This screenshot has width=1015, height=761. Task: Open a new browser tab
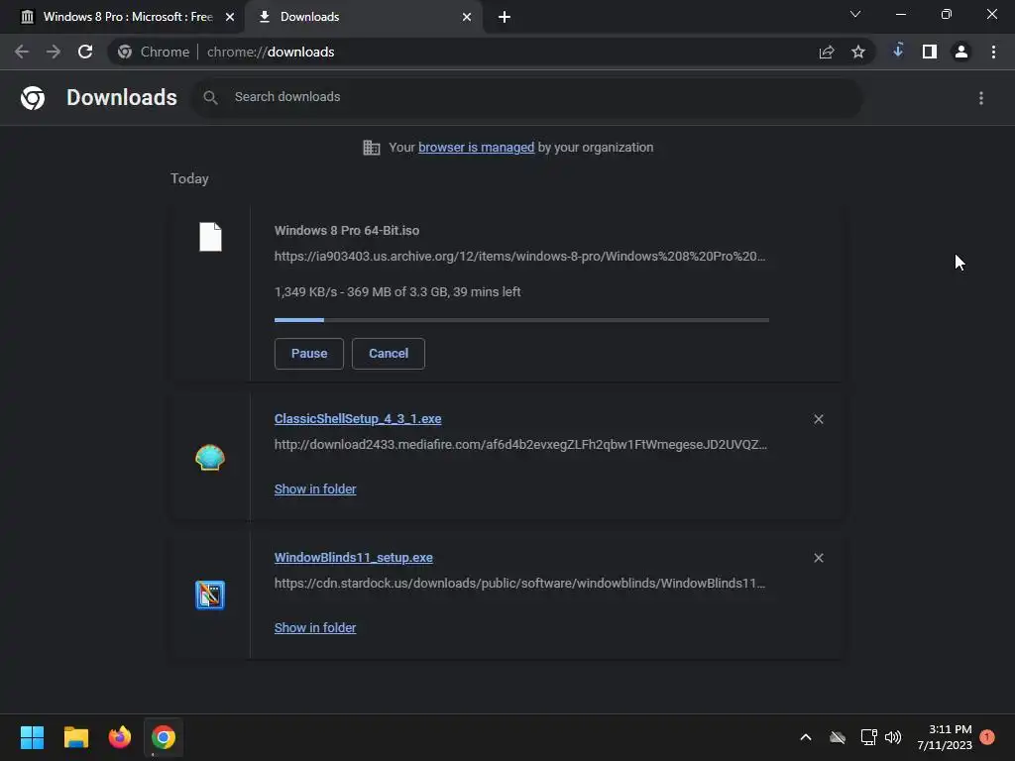coord(505,17)
